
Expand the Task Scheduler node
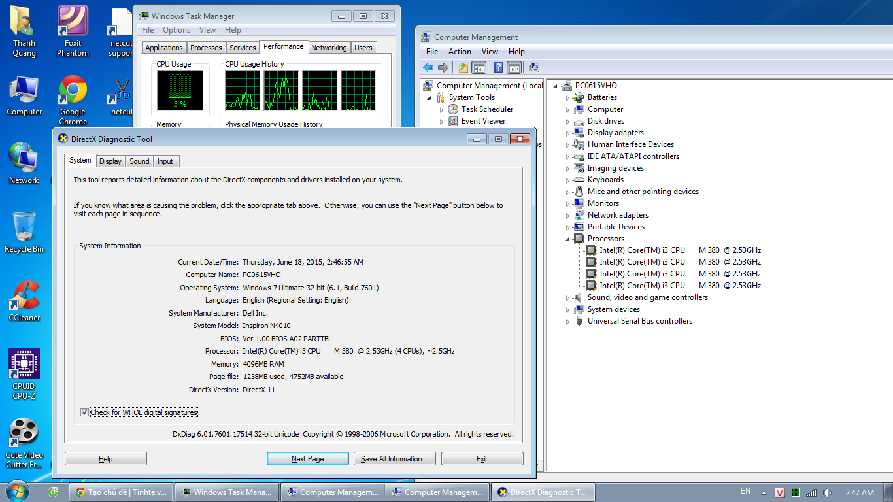[x=442, y=110]
